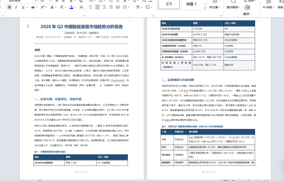The image size is (284, 181).
Task: Click the page 2 footer 第 2 页 / 共 6 页
Action: click(x=209, y=172)
